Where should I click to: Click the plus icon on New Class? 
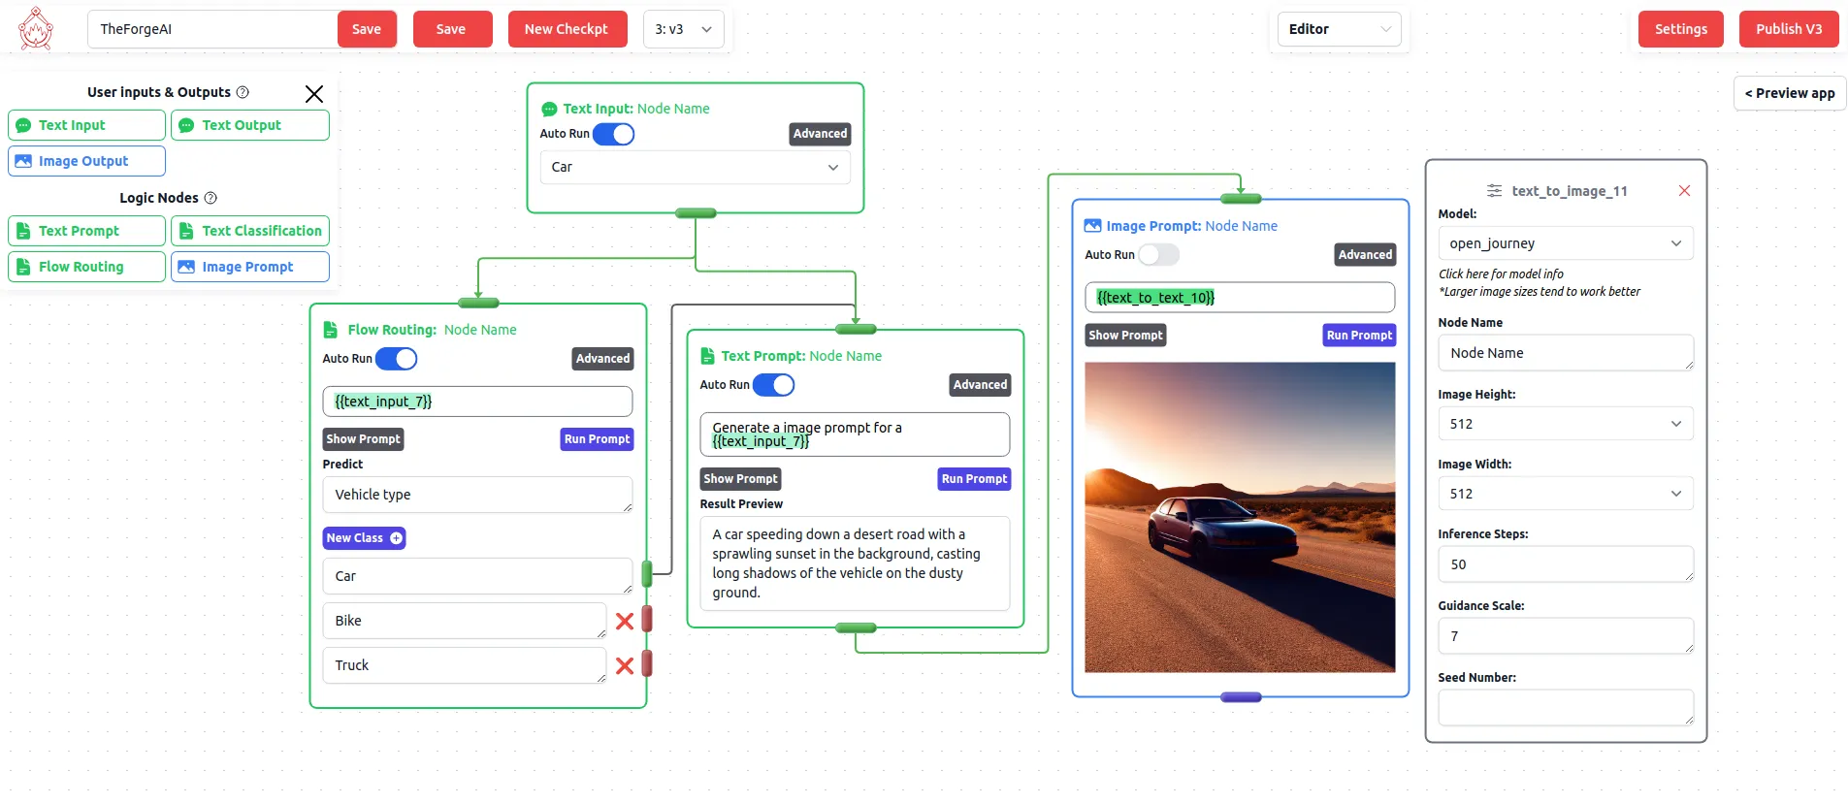pos(396,538)
